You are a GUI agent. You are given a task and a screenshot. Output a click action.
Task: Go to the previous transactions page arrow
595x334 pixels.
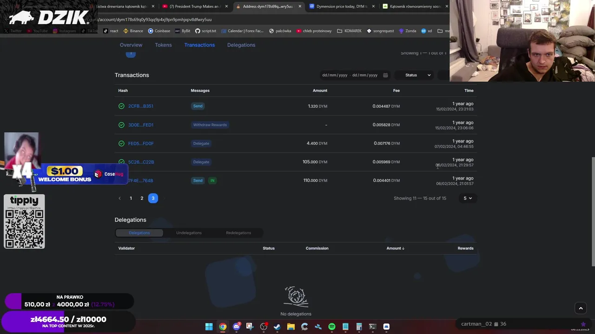click(x=119, y=199)
